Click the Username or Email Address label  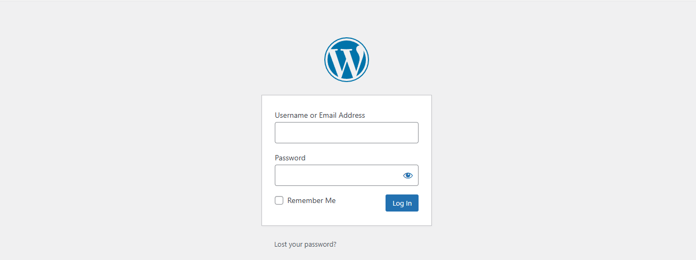320,115
